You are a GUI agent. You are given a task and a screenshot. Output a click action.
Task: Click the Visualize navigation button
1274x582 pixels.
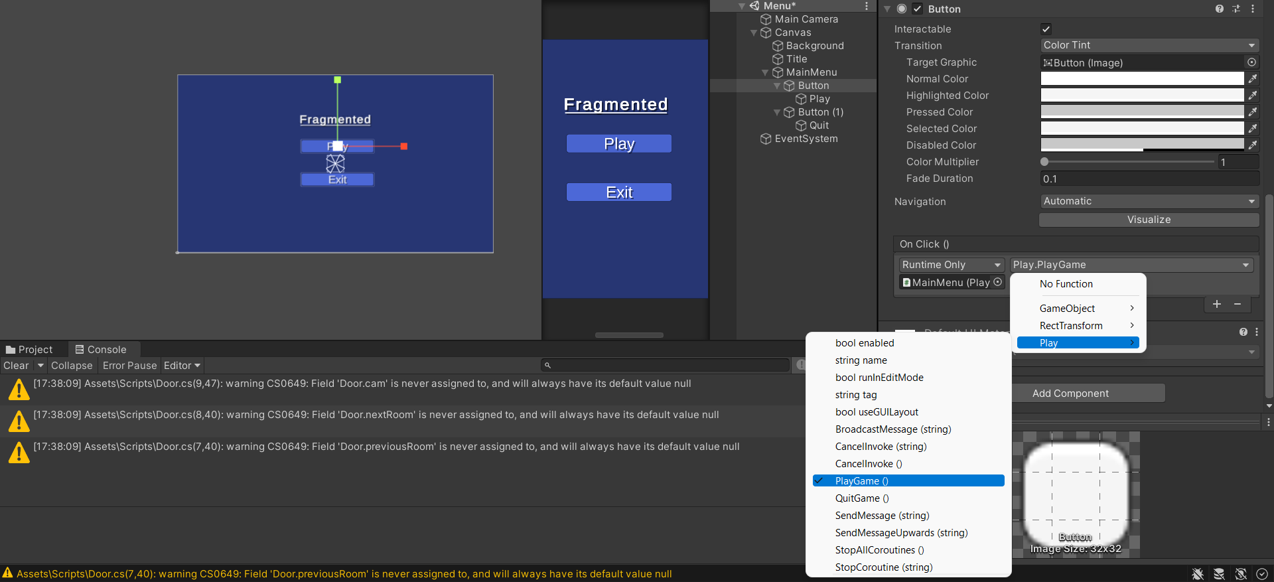pos(1148,220)
